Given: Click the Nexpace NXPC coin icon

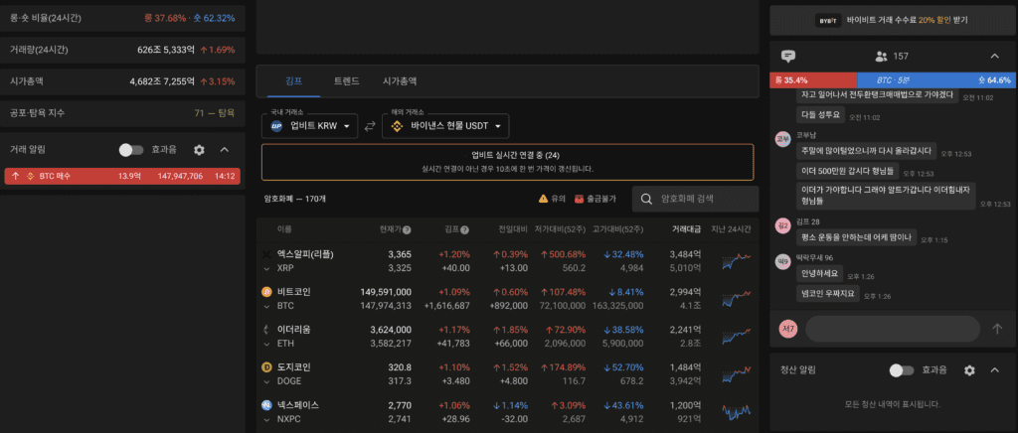Looking at the screenshot, I should (x=266, y=405).
